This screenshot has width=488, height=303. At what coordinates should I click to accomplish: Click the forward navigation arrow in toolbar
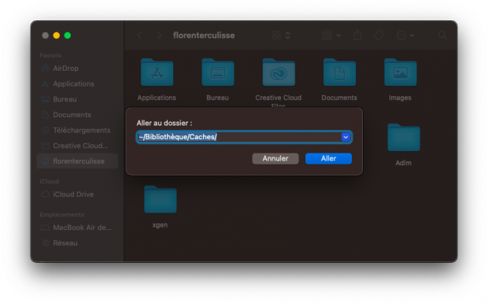pos(159,35)
